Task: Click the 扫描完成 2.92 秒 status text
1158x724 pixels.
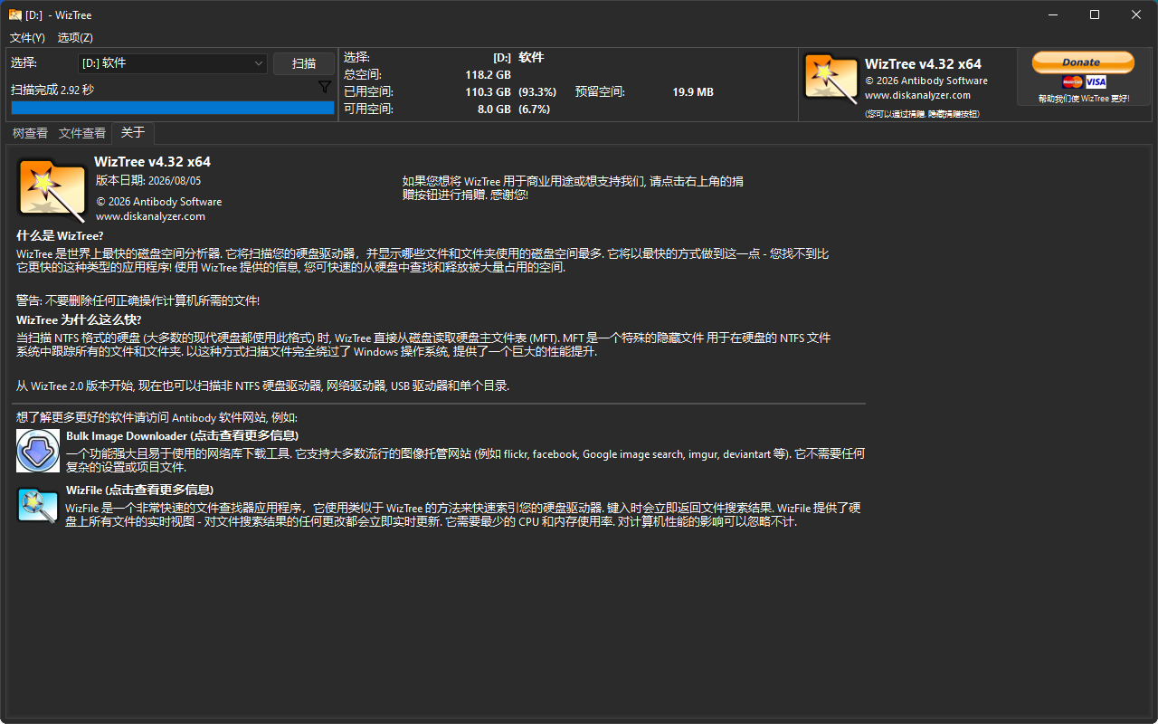Action: pyautogui.click(x=52, y=90)
